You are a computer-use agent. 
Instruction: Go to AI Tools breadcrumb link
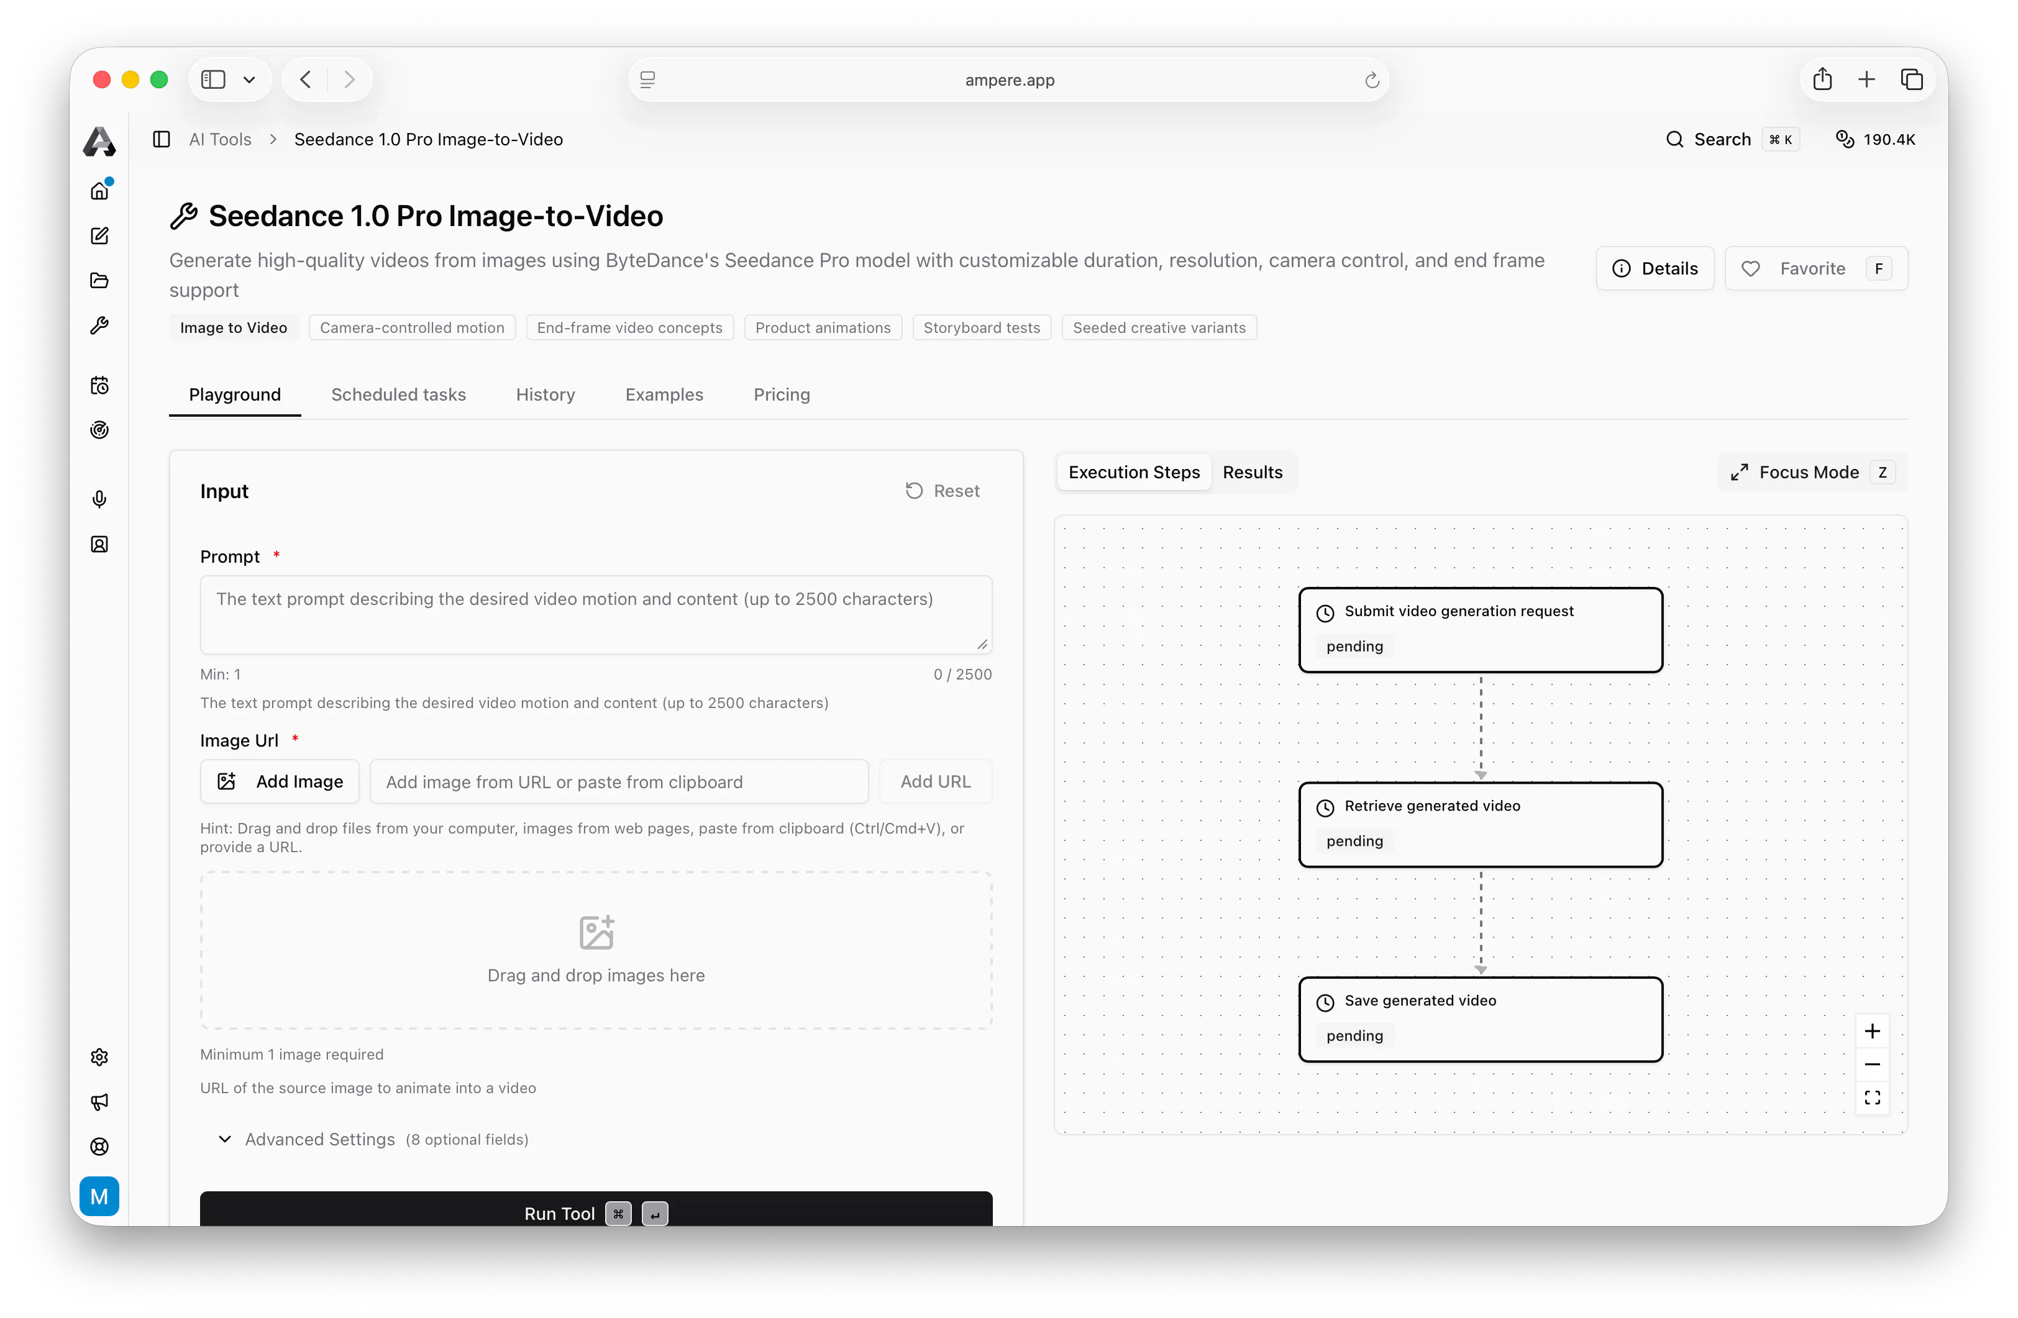tap(221, 139)
